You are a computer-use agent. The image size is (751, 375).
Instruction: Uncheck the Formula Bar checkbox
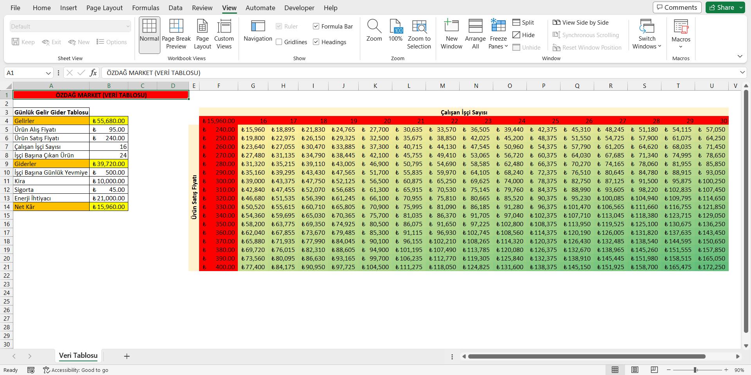point(316,27)
